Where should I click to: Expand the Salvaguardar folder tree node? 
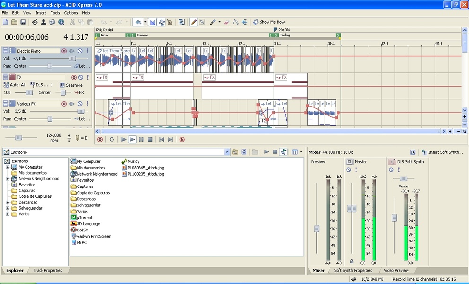tap(8, 208)
